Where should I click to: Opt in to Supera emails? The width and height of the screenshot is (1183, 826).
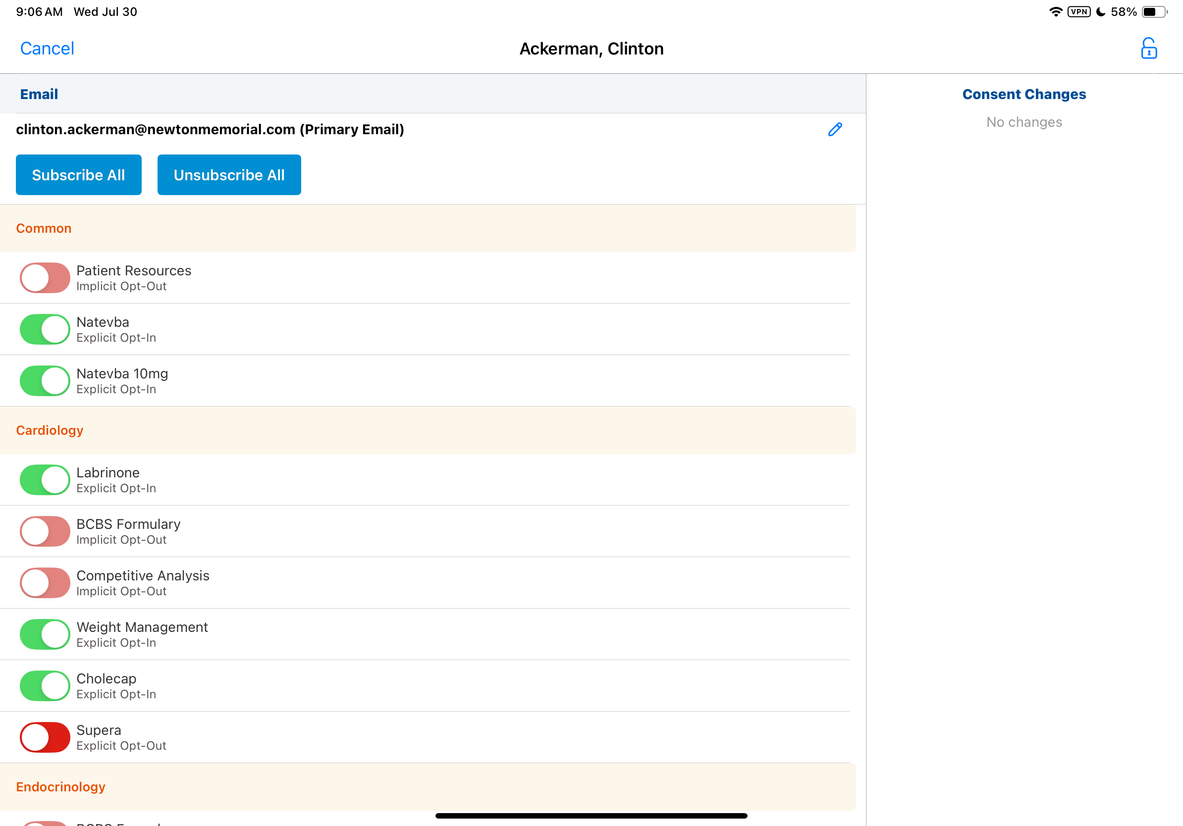45,737
